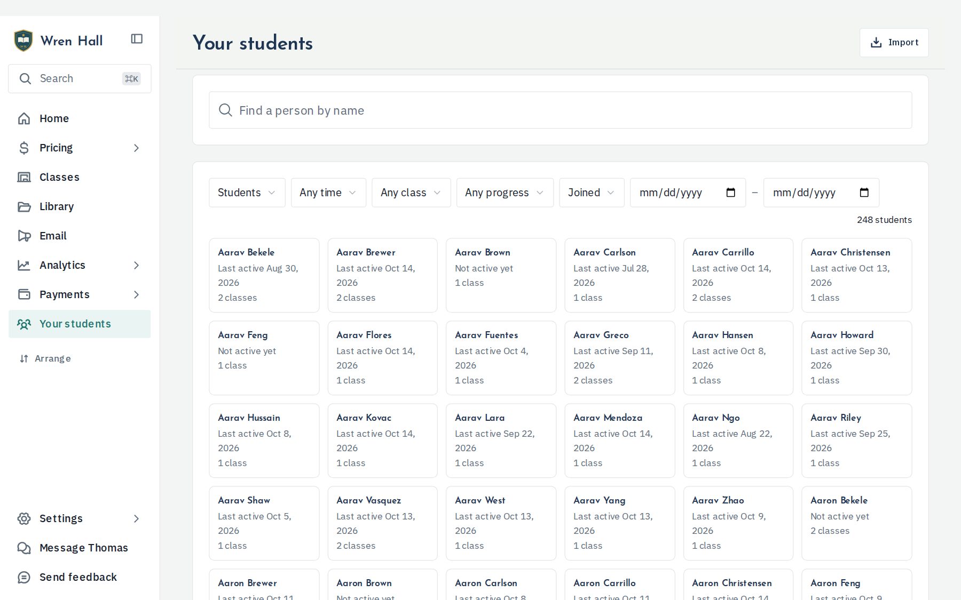Open Aarav Mendoza student card

coord(619,441)
